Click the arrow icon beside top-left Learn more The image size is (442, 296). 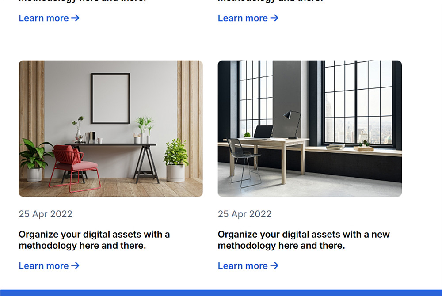tap(75, 18)
